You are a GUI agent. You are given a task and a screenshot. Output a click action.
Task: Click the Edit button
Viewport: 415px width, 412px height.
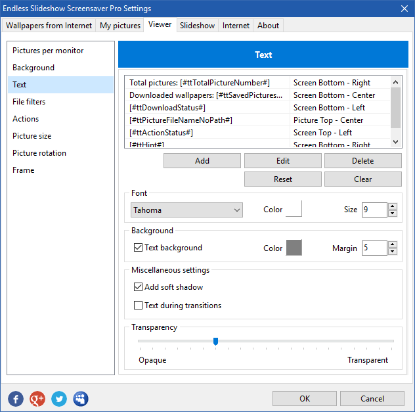click(283, 161)
